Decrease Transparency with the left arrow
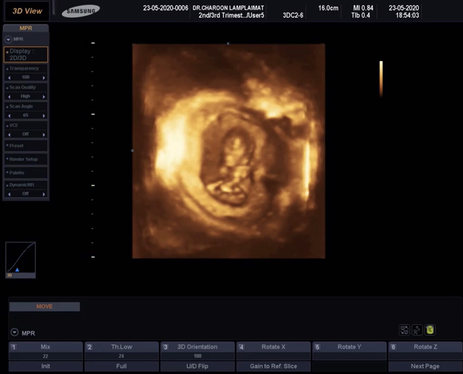Screen dimensions: 463x374 pos(10,77)
